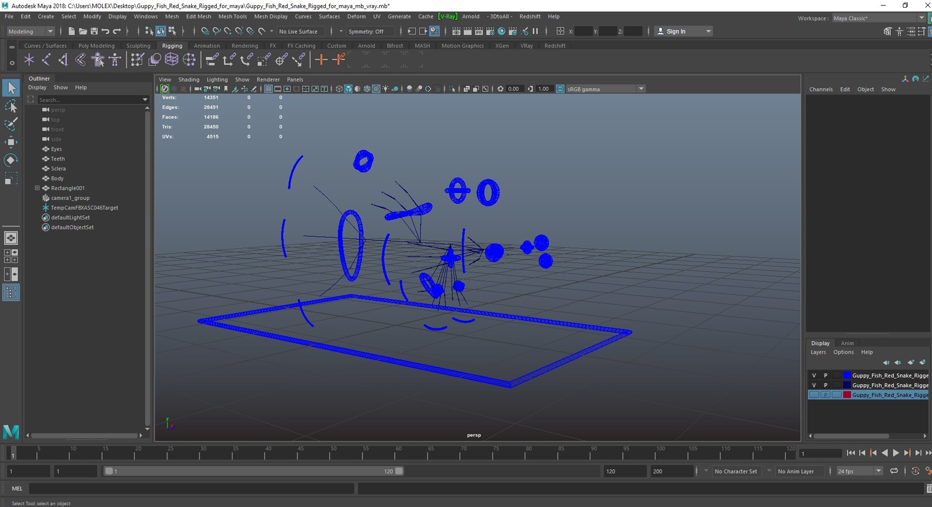Click the Create Locator shelf icon
The image size is (932, 507).
pos(29,60)
